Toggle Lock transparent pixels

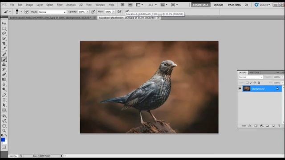tap(247, 83)
